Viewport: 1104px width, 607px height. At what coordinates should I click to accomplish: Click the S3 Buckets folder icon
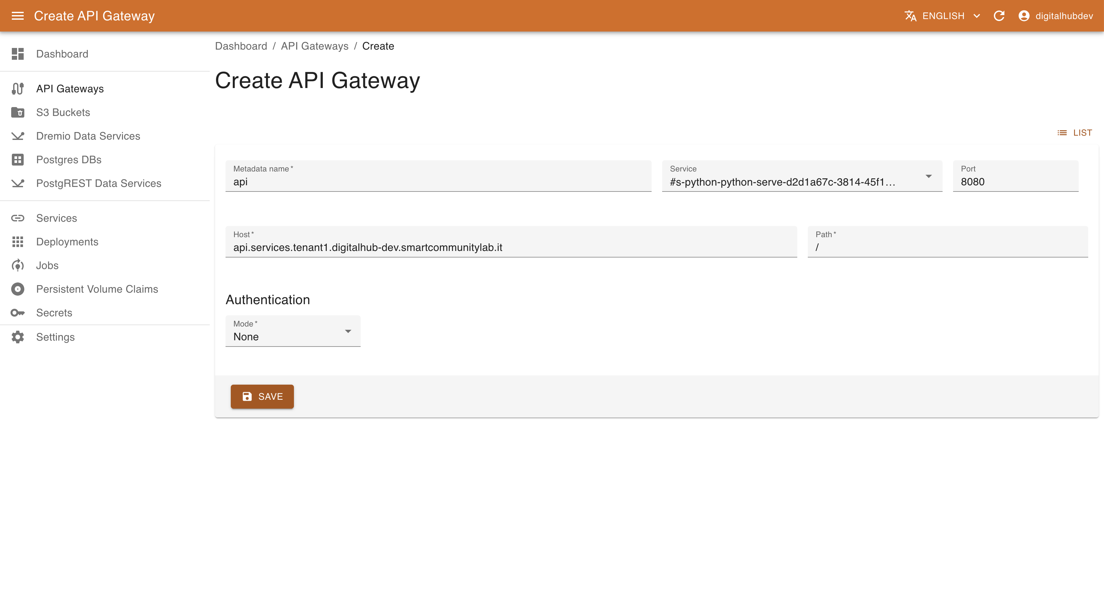point(17,112)
